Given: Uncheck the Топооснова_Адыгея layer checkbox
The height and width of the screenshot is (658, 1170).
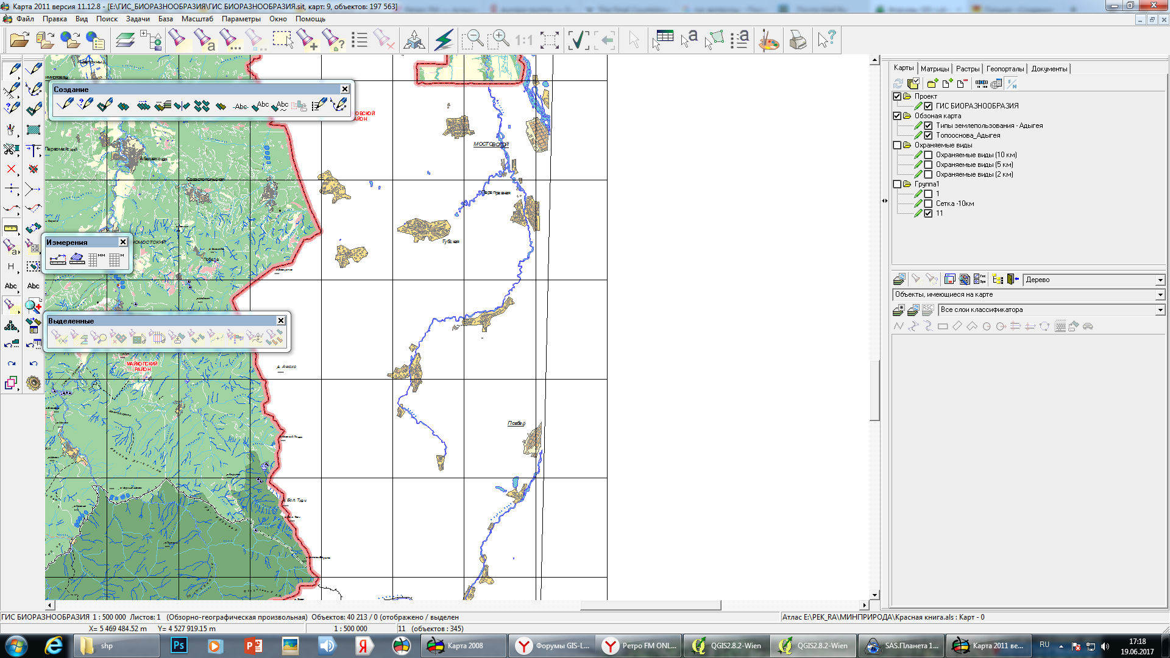Looking at the screenshot, I should (x=928, y=135).
